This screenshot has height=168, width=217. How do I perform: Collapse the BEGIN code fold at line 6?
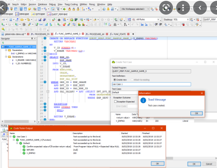pyautogui.click(x=48, y=54)
